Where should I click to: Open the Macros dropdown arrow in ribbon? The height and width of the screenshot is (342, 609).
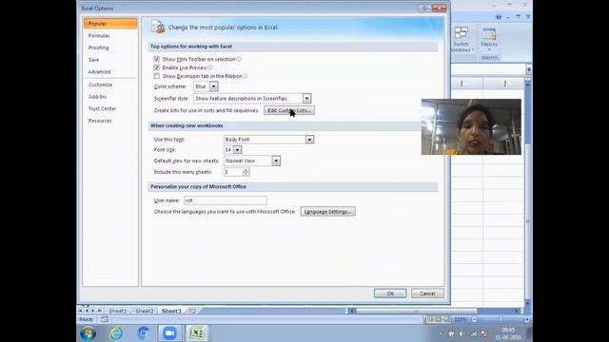coord(489,50)
